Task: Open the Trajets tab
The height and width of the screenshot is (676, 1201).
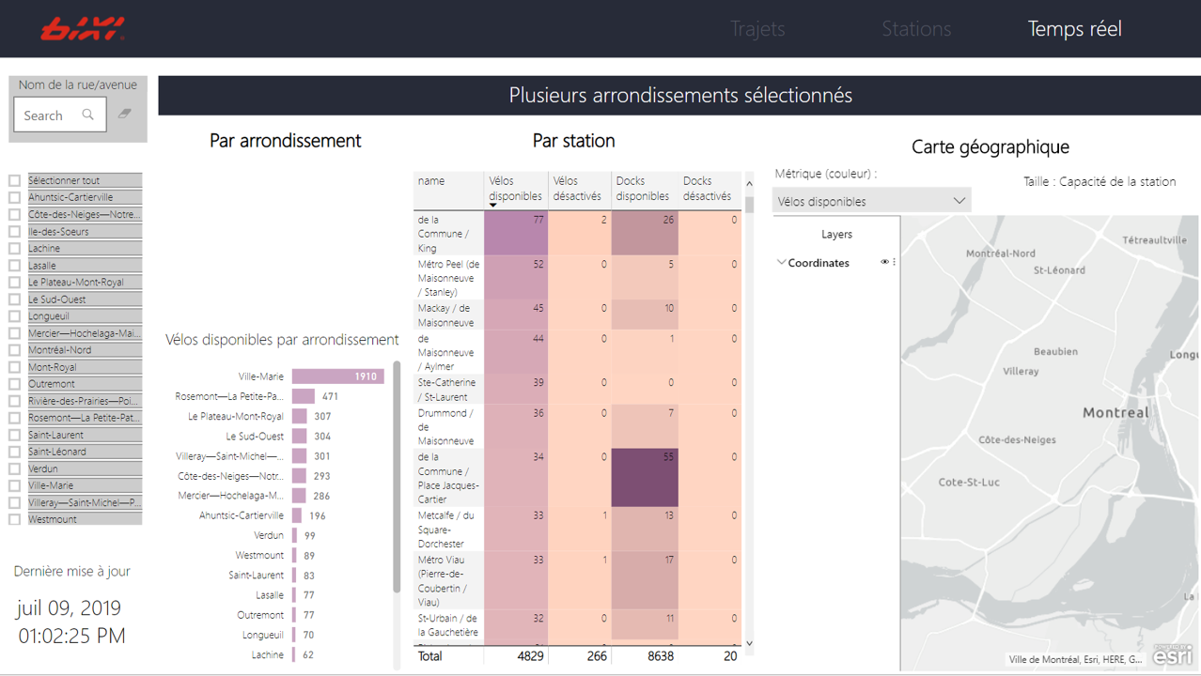Action: tap(757, 29)
